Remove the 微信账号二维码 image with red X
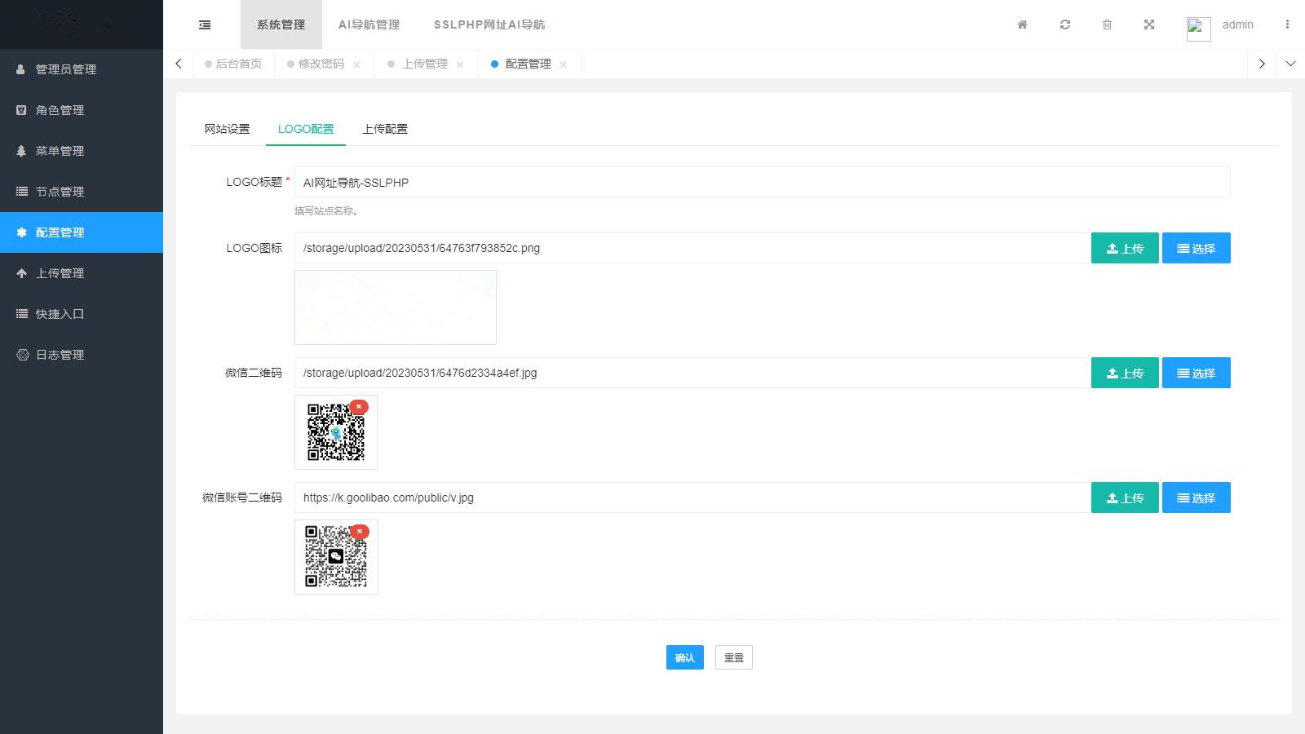This screenshot has width=1305, height=734. point(360,531)
